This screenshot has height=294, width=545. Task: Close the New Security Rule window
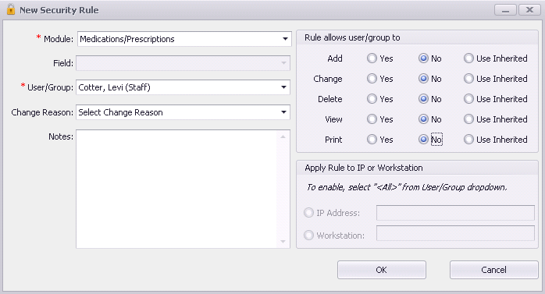(529, 10)
